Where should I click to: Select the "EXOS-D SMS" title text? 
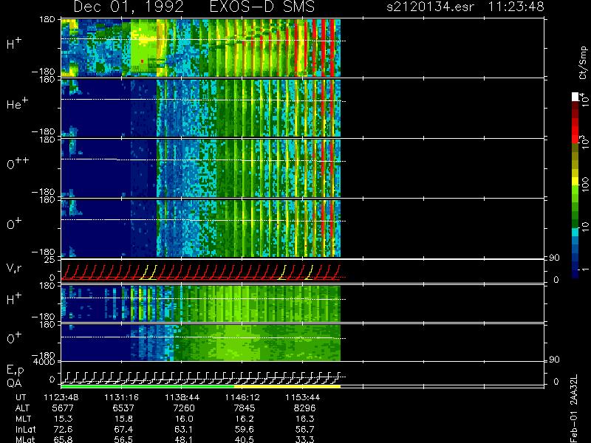(x=262, y=7)
